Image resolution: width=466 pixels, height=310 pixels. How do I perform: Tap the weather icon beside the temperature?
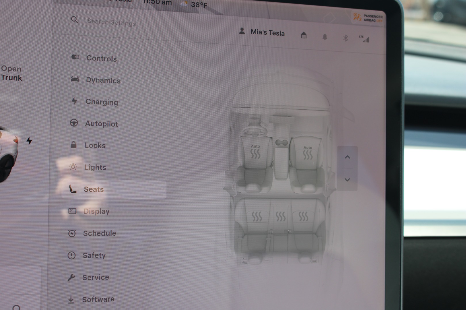click(184, 4)
